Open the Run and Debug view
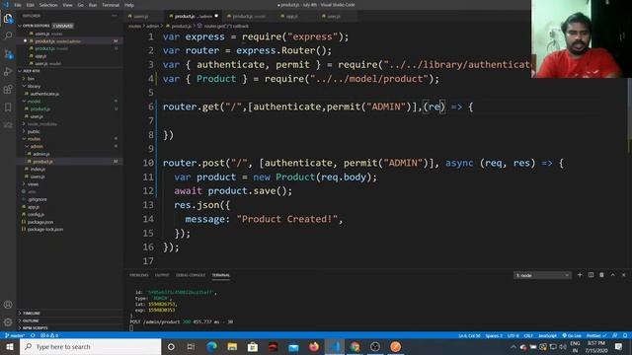The image size is (632, 355). click(x=8, y=72)
